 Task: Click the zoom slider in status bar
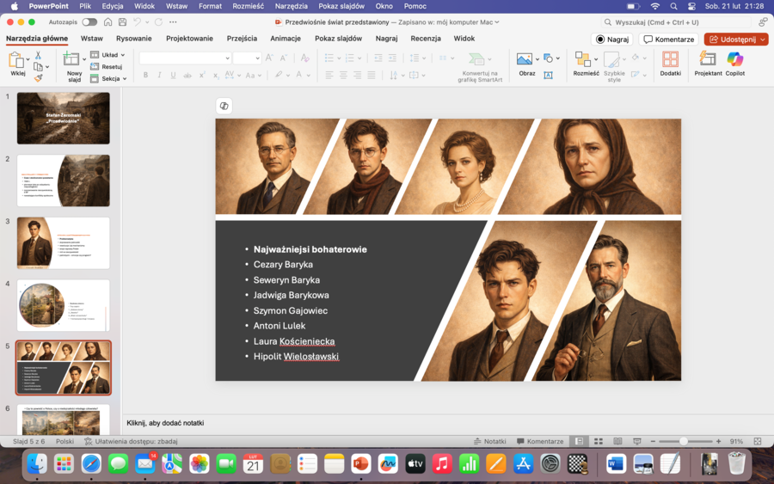pos(684,441)
